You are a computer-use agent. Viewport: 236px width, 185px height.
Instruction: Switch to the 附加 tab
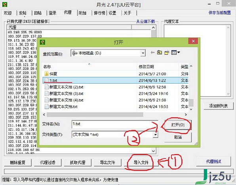[x=82, y=13]
